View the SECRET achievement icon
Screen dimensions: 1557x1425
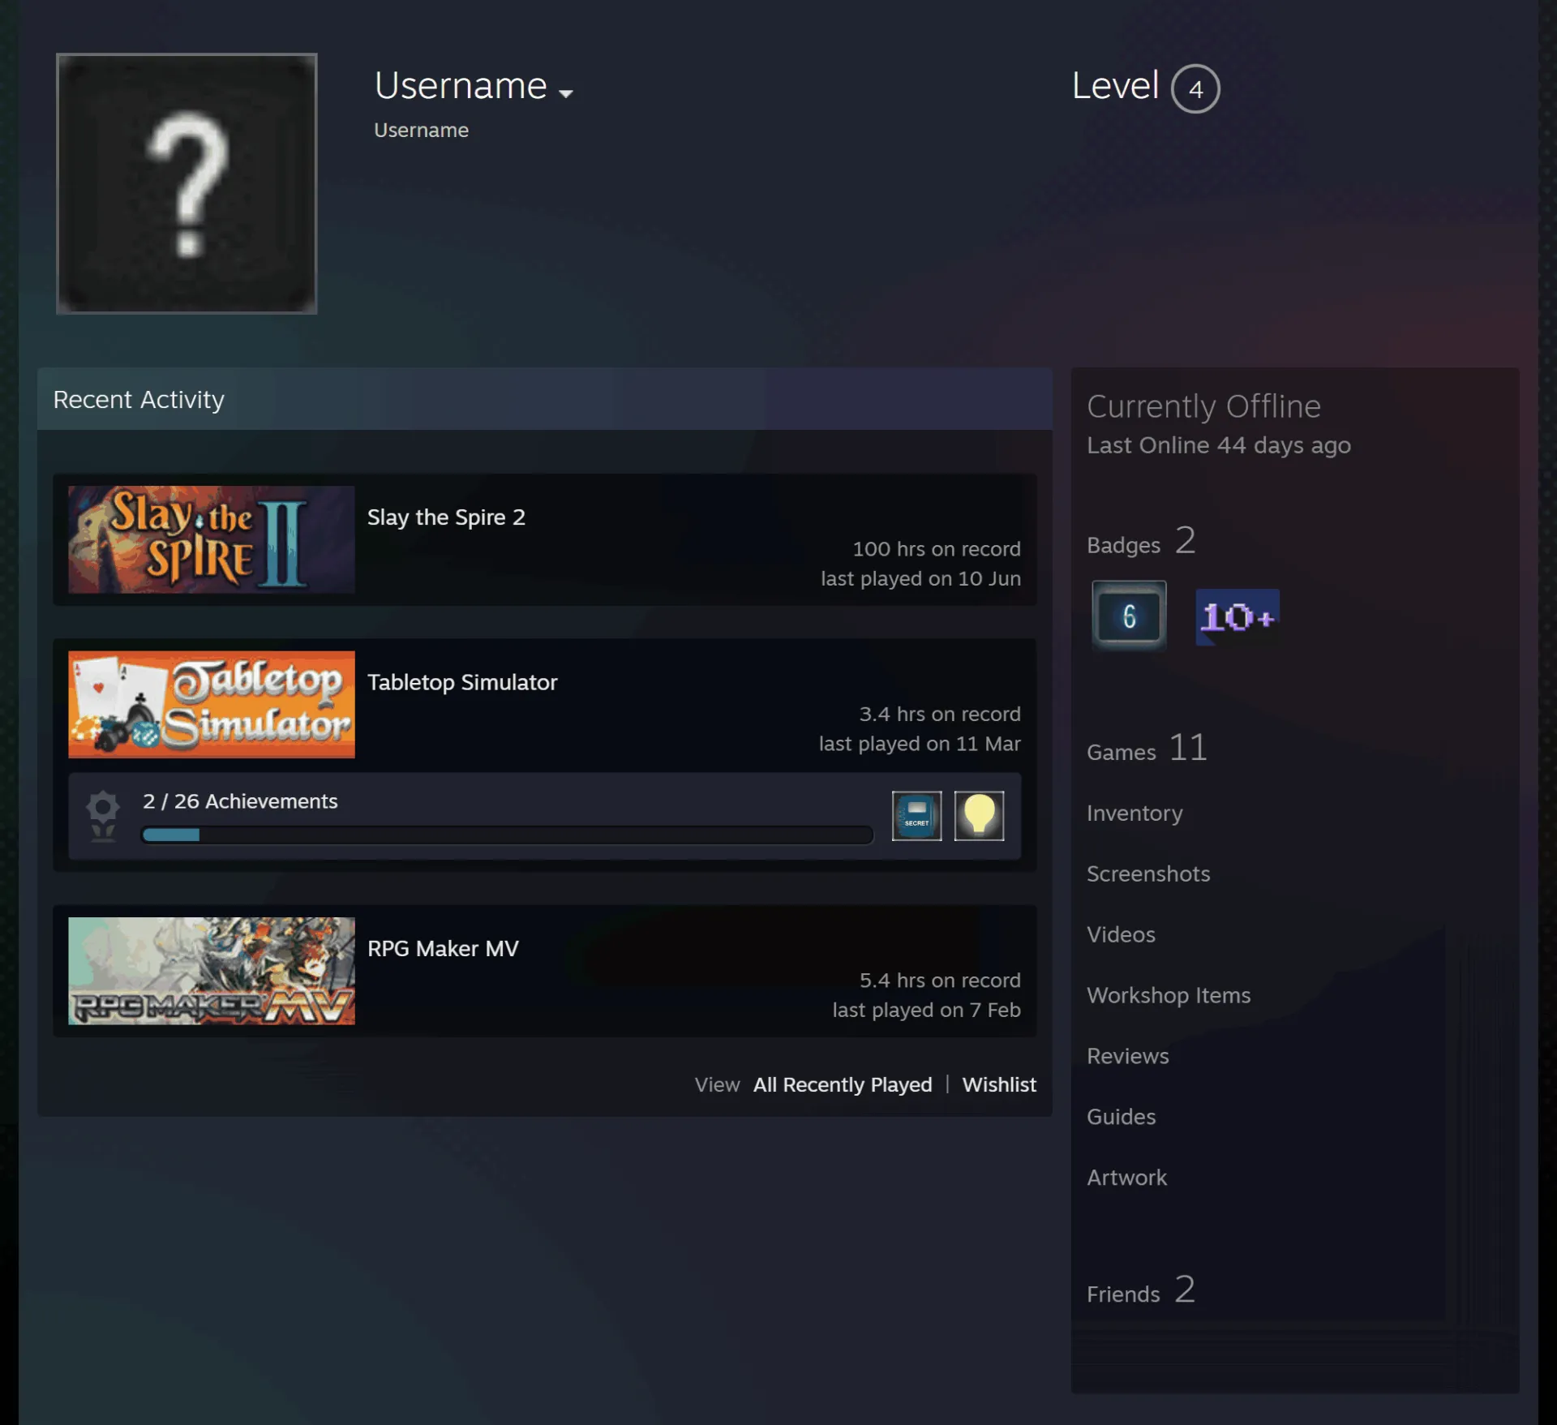[917, 816]
